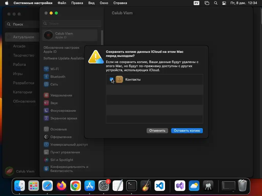This screenshot has width=262, height=196.
Task: Open Control Center in menu bar
Action: (224, 3)
